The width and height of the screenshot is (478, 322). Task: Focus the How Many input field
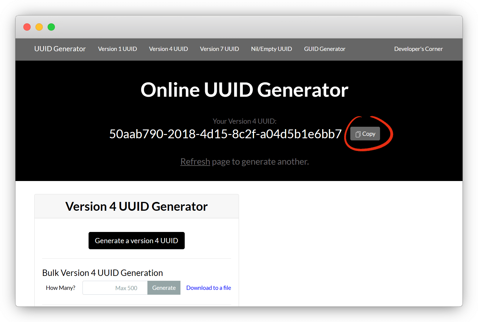pyautogui.click(x=115, y=288)
